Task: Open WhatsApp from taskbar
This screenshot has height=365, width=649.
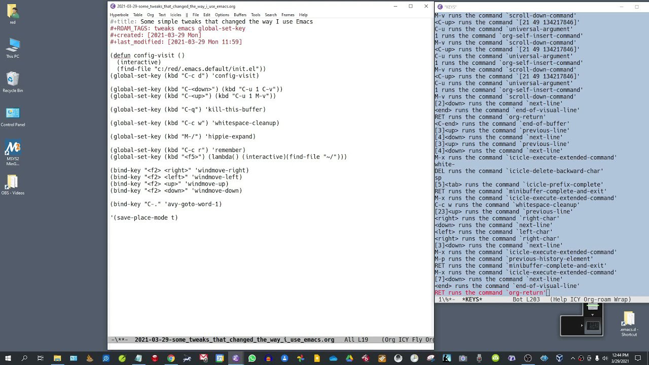Action: click(252, 358)
